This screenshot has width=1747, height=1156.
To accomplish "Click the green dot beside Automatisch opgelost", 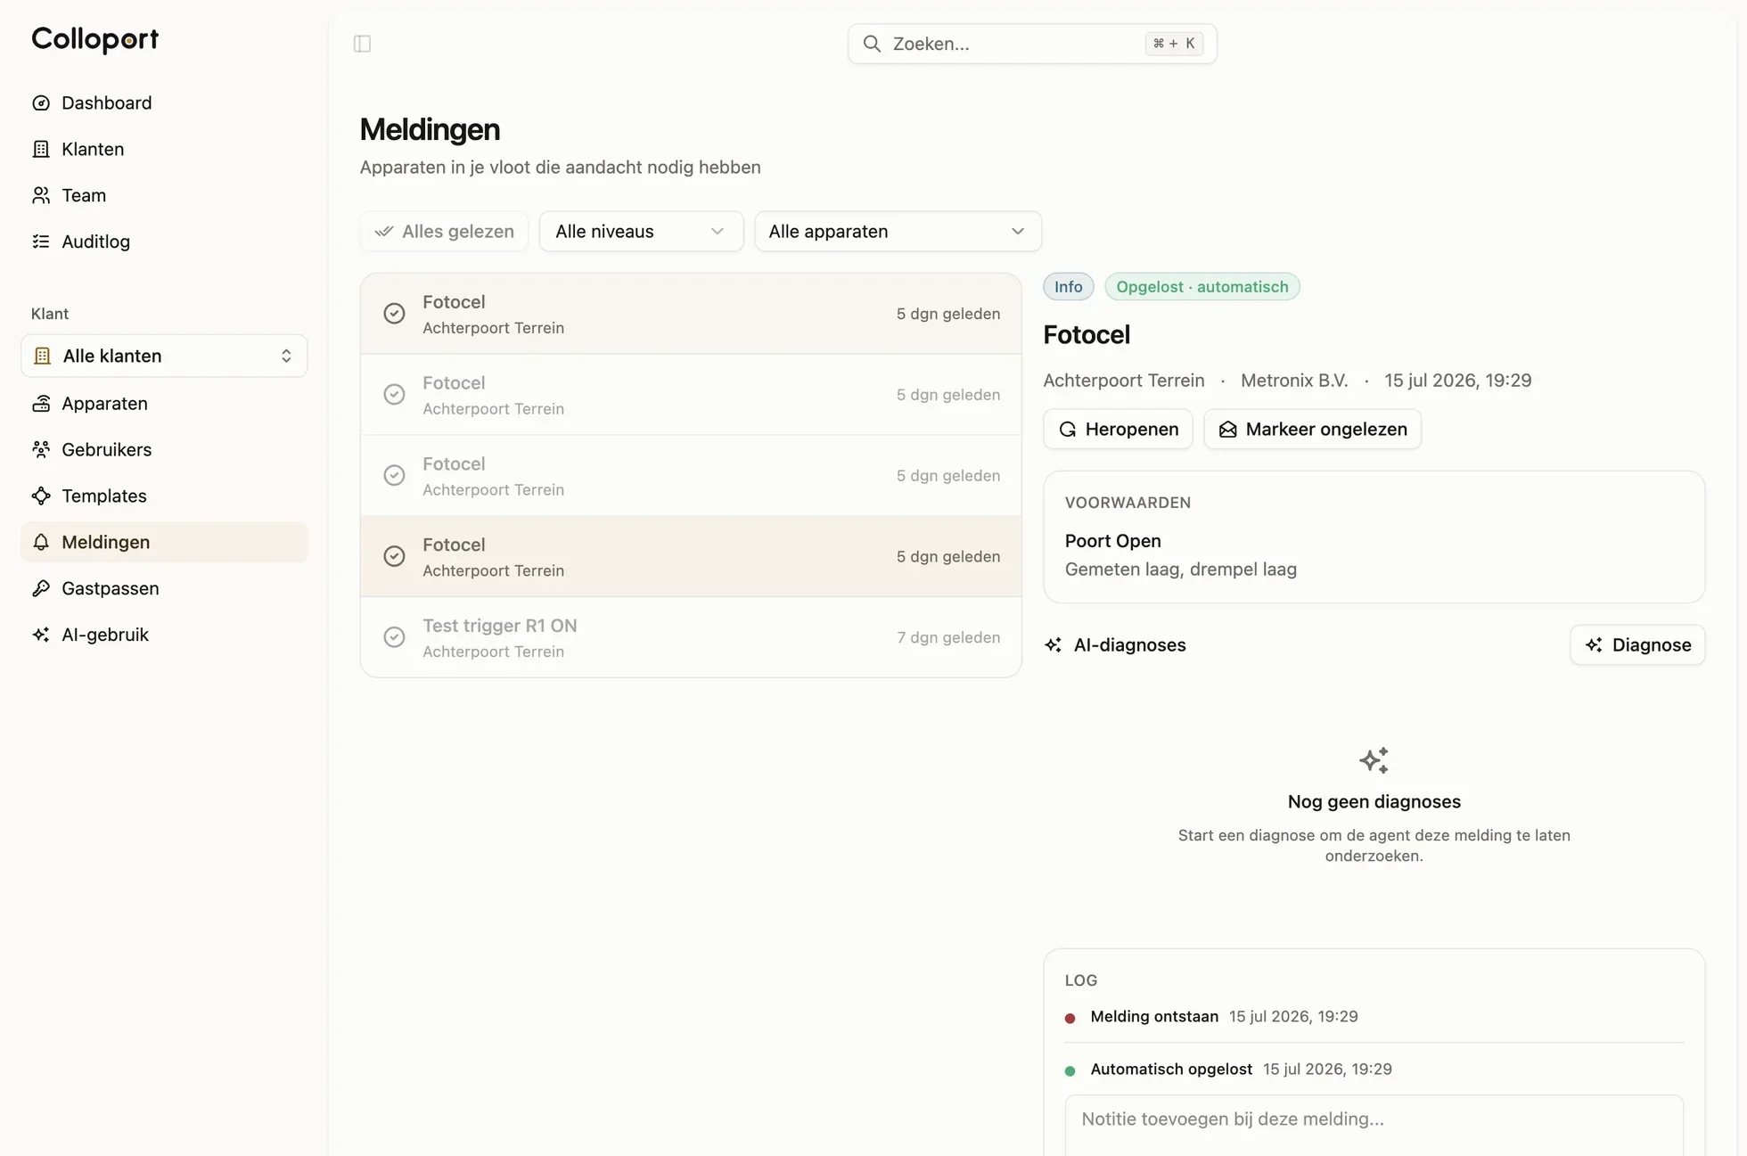I will pyautogui.click(x=1070, y=1070).
